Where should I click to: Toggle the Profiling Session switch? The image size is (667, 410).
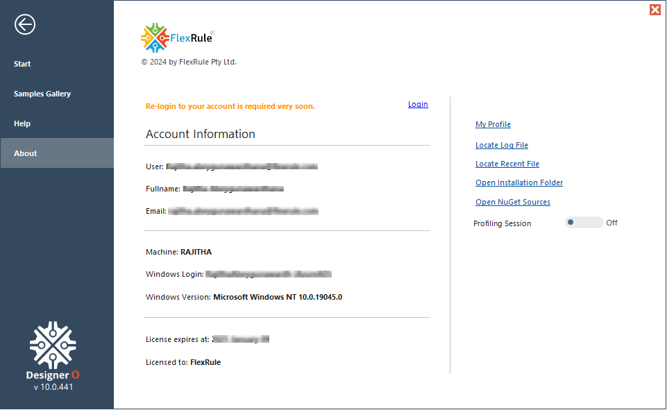[584, 223]
